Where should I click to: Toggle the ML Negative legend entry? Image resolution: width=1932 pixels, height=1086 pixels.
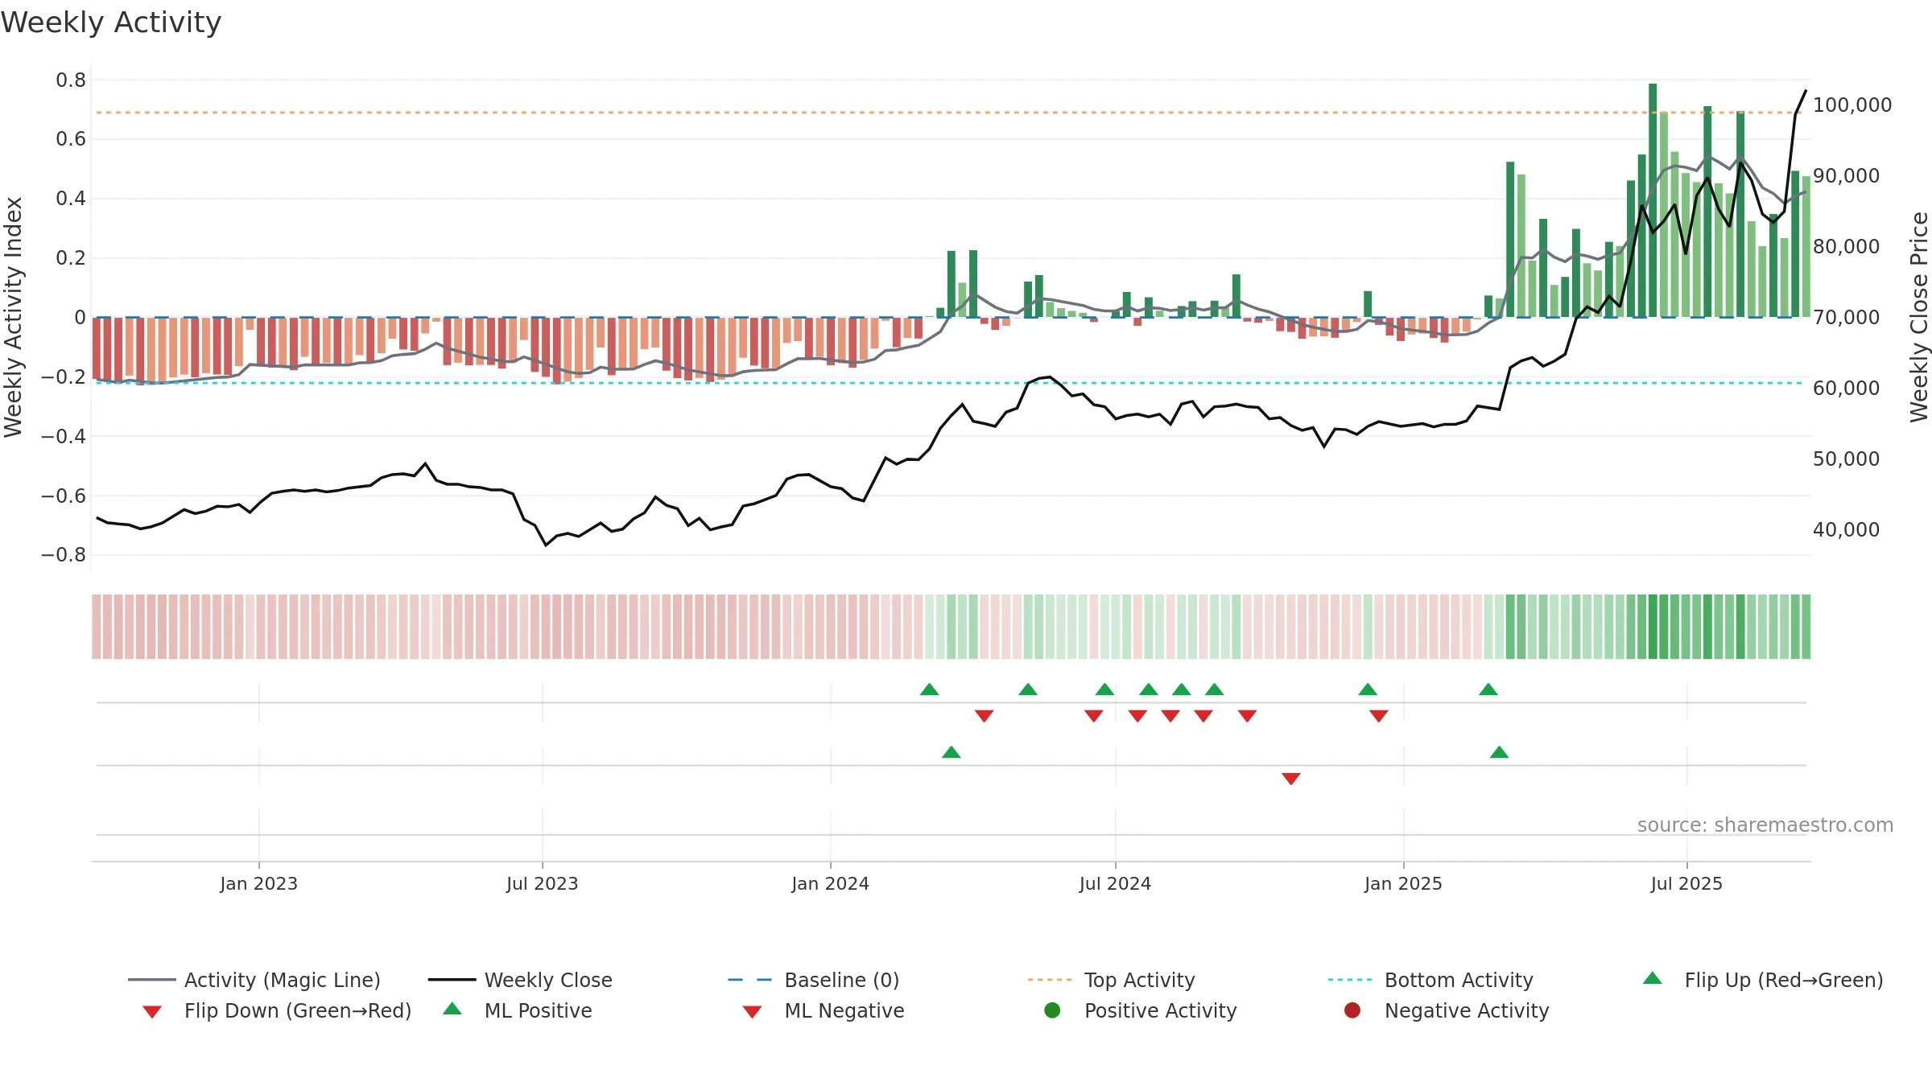(824, 1010)
